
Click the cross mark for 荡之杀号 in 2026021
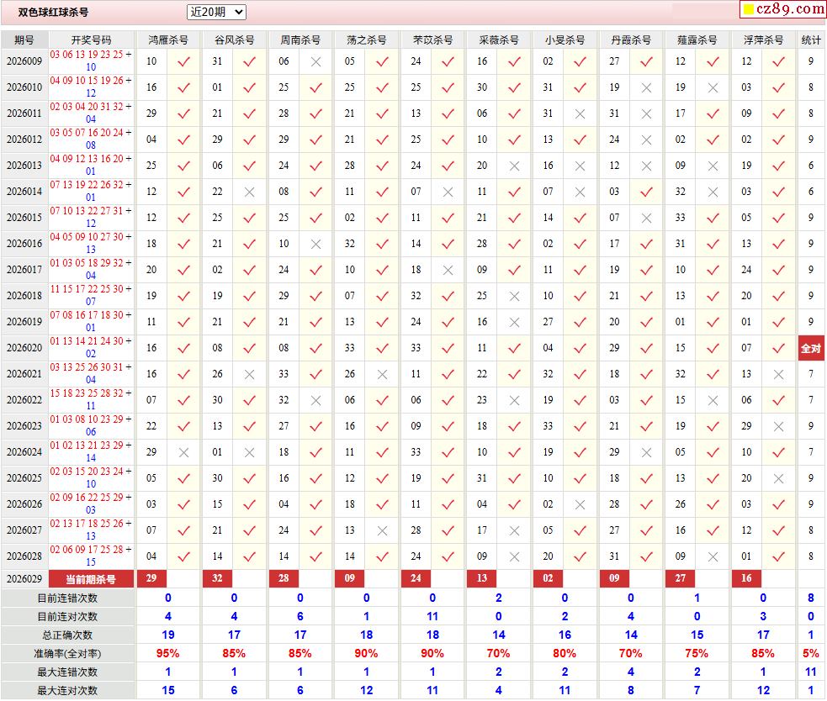pyautogui.click(x=382, y=374)
